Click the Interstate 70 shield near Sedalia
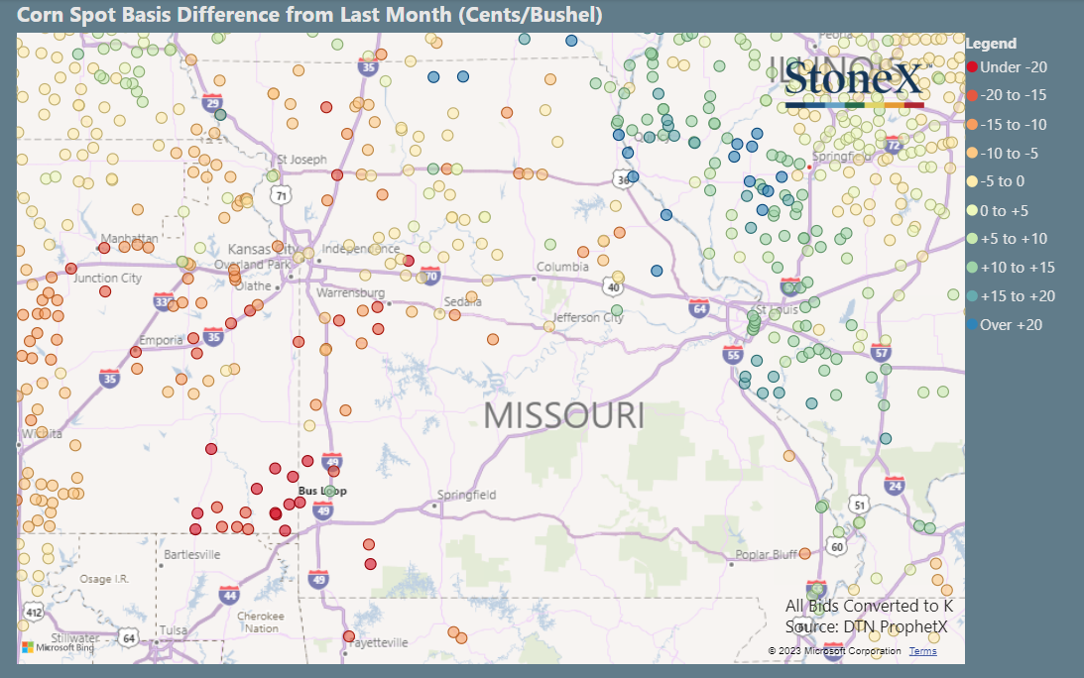 pos(430,276)
